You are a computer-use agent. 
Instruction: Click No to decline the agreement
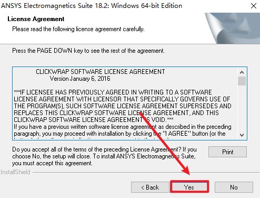point(234,187)
